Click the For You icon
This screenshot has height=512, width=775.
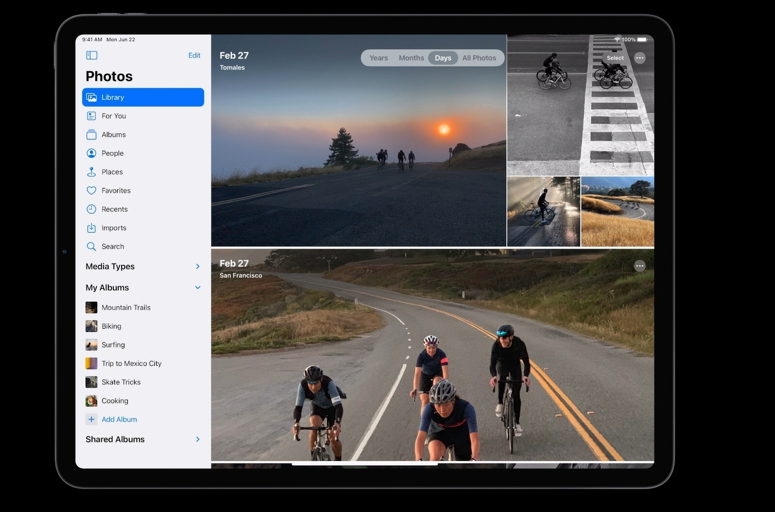91,116
